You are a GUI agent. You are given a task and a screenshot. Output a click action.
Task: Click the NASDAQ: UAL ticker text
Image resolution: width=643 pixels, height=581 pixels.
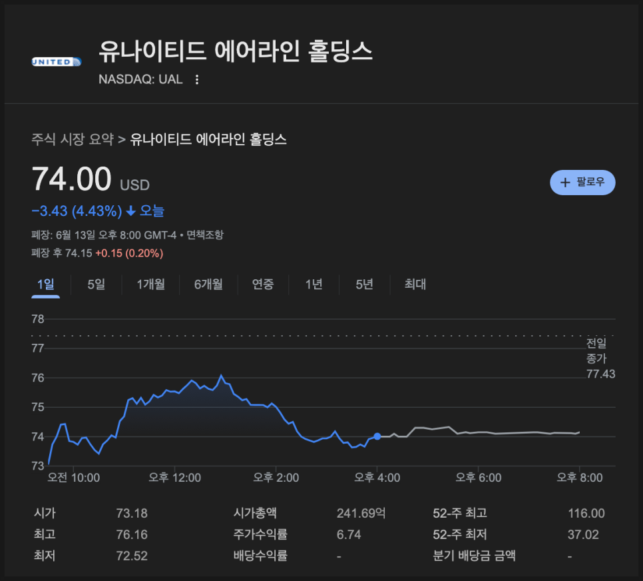click(140, 79)
